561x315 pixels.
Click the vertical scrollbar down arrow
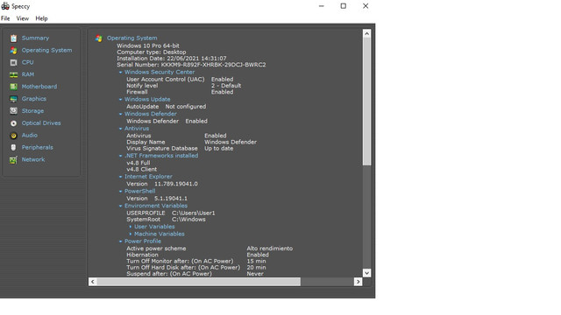click(x=366, y=273)
